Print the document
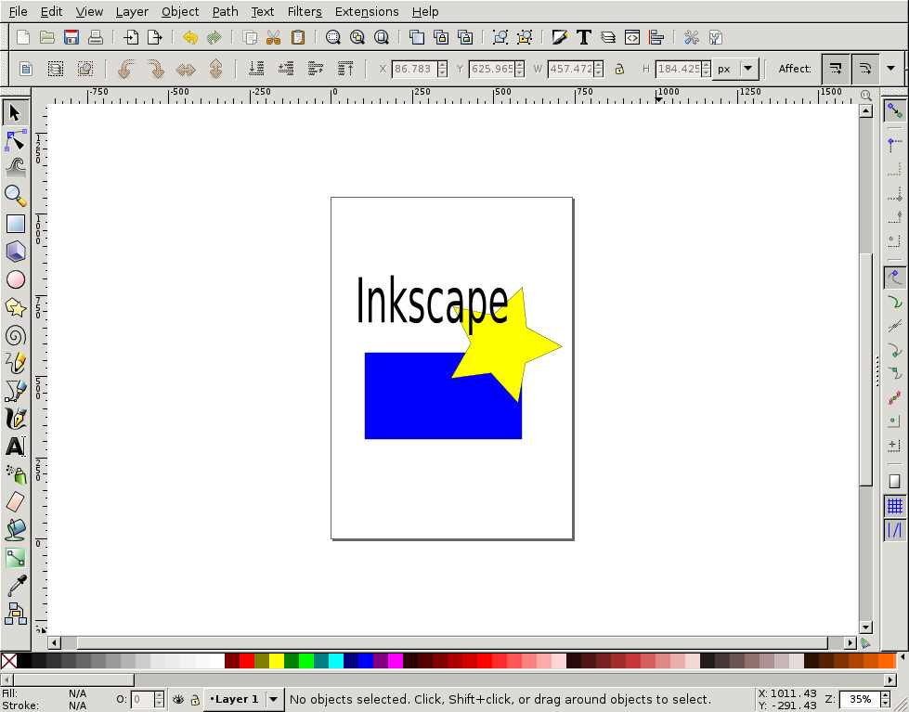 [95, 38]
